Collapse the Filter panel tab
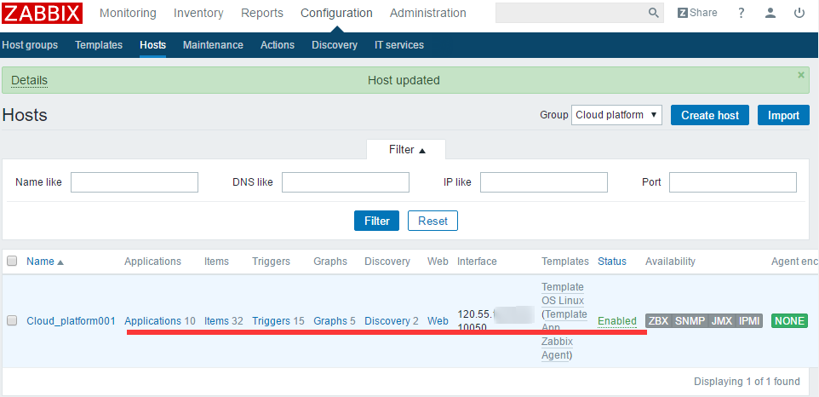This screenshot has width=819, height=397. click(406, 149)
